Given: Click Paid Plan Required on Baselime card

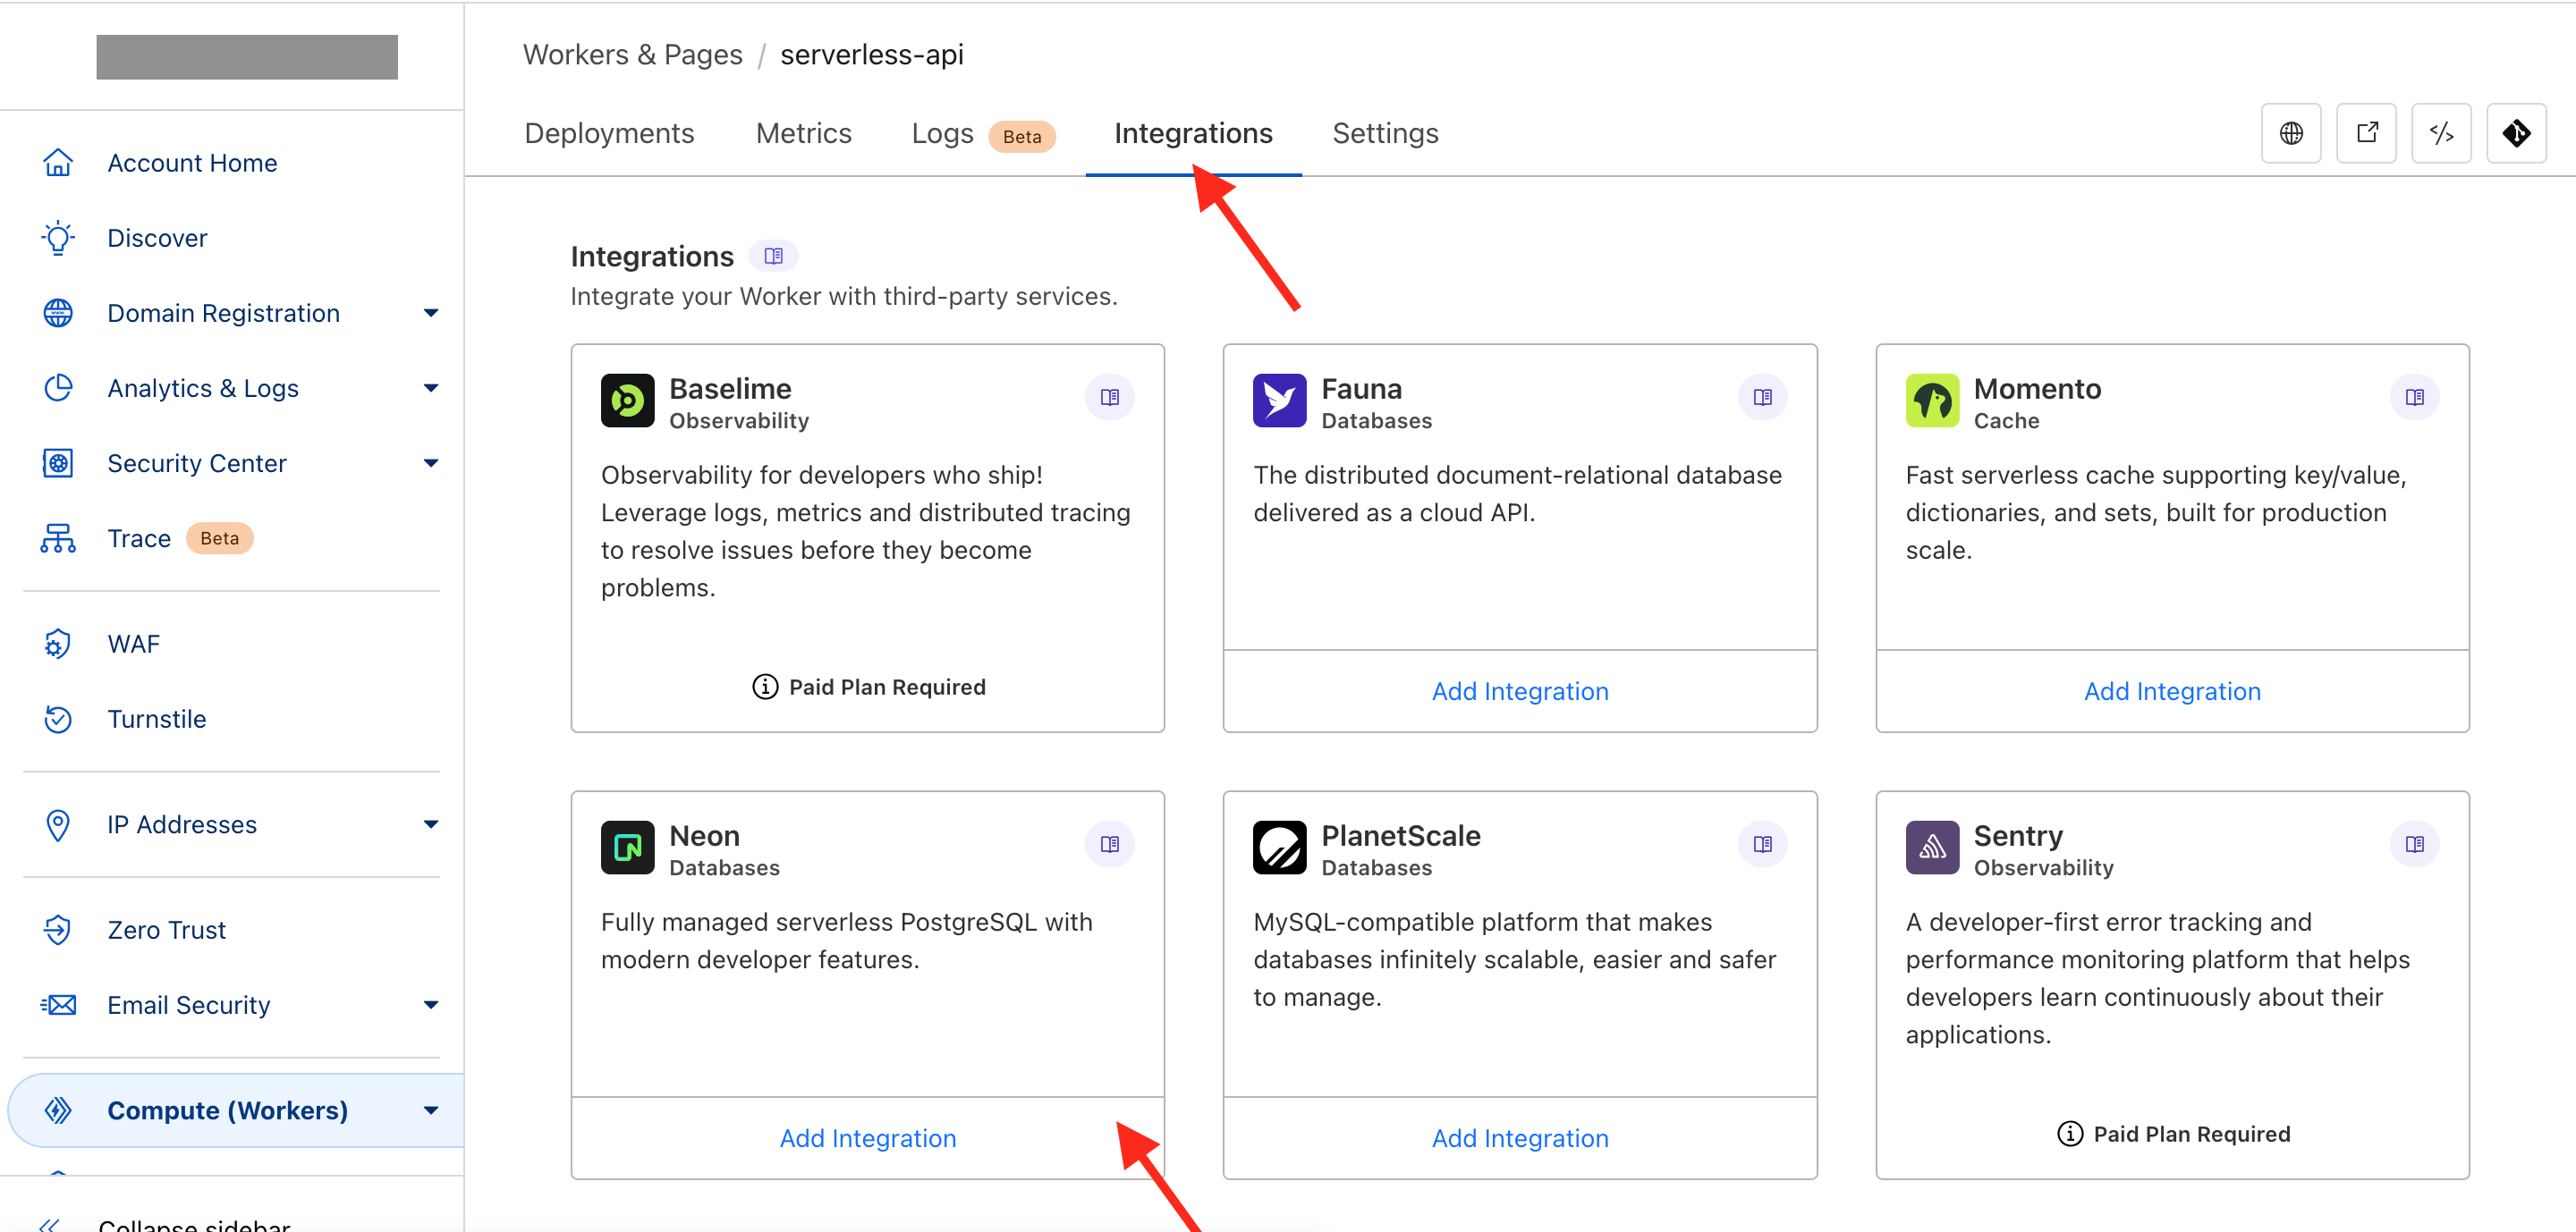Looking at the screenshot, I should click(868, 687).
